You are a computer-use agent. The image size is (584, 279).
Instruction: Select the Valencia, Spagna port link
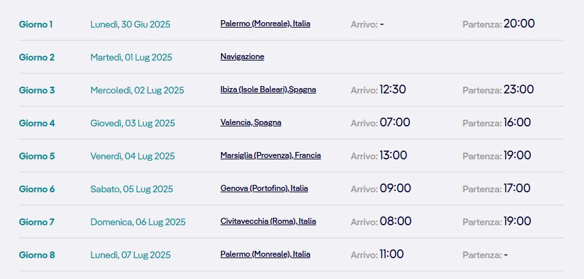pyautogui.click(x=251, y=122)
